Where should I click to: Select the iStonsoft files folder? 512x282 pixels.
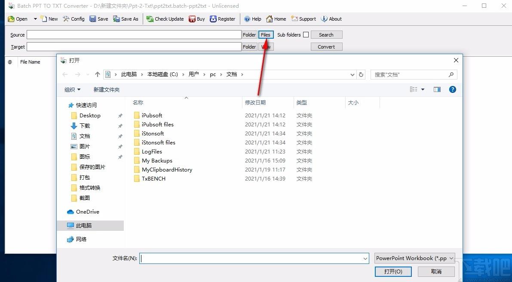(x=158, y=143)
